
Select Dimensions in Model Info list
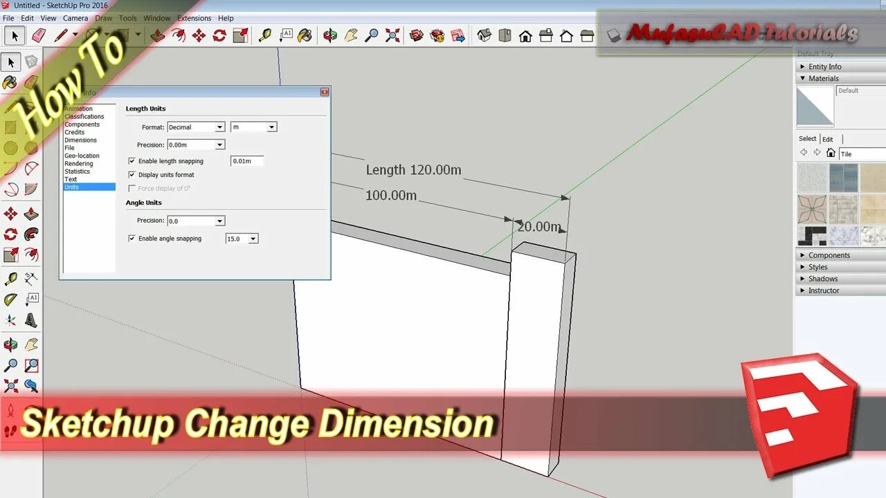tap(81, 140)
